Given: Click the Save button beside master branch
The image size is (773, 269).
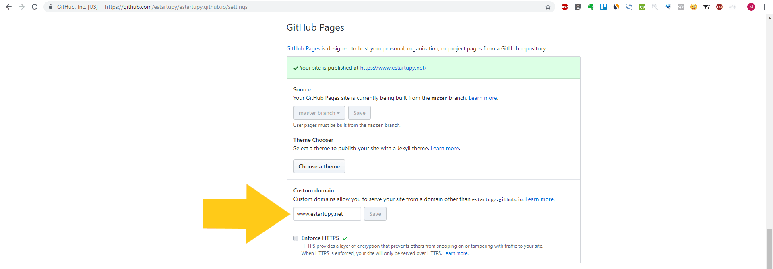Looking at the screenshot, I should tap(360, 113).
